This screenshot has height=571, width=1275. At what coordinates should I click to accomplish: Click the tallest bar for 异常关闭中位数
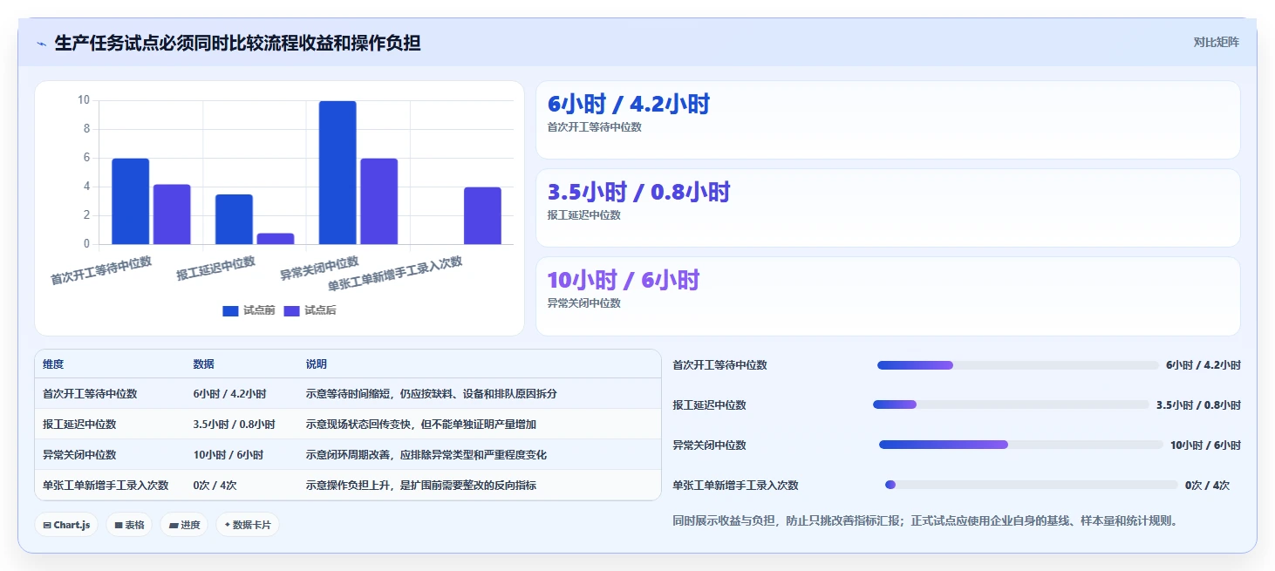coord(337,173)
